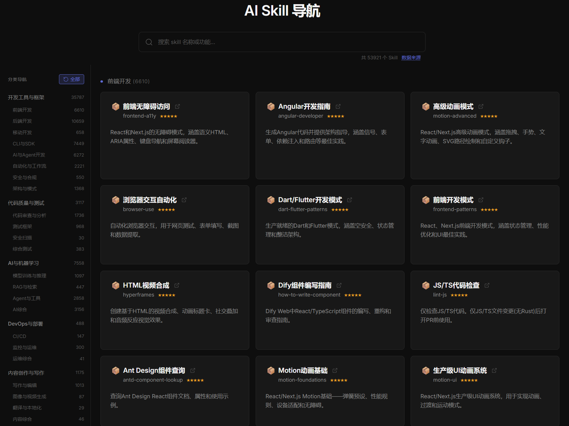
Task: Click the search magnifier icon
Action: [x=149, y=42]
